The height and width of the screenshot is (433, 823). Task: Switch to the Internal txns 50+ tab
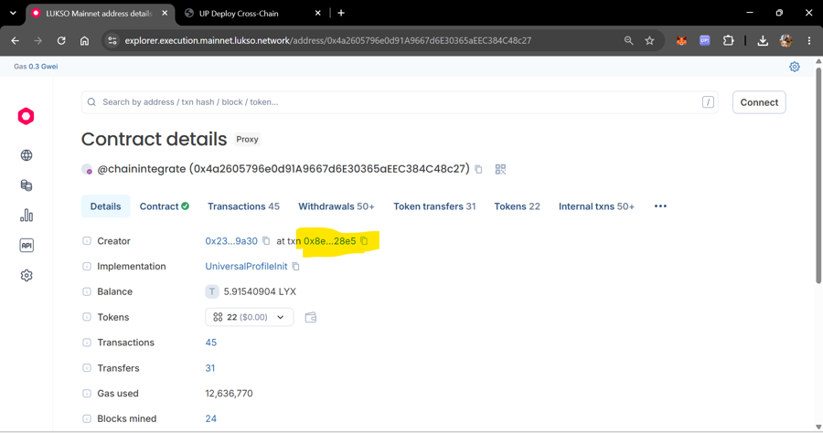tap(596, 206)
